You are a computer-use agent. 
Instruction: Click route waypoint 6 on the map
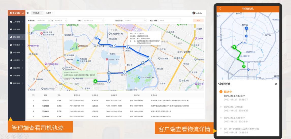pos(109,73)
